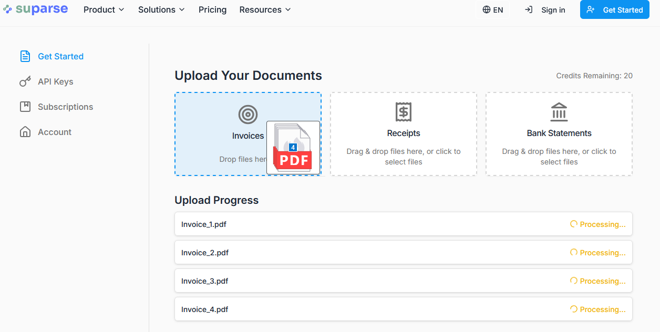Click the Get Started document icon in sidebar
The height and width of the screenshot is (332, 660).
[25, 56]
